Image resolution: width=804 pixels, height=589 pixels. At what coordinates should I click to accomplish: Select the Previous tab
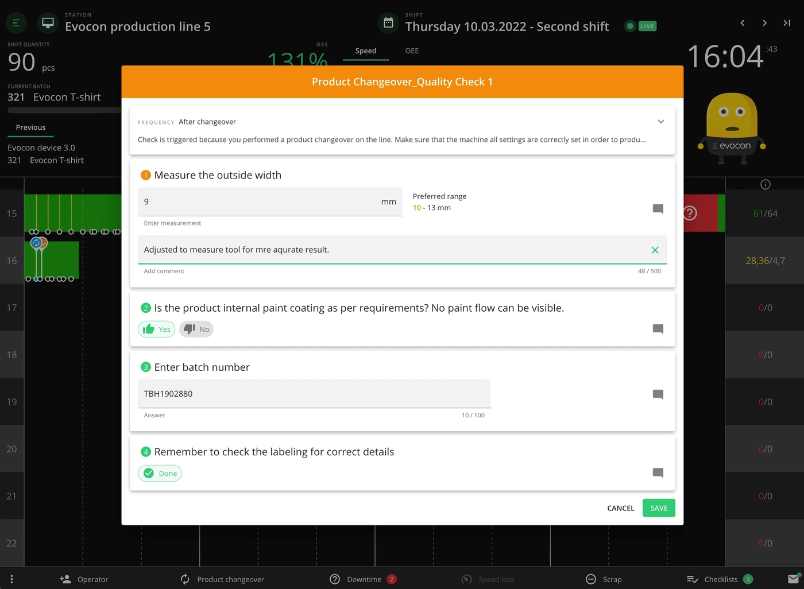click(30, 127)
